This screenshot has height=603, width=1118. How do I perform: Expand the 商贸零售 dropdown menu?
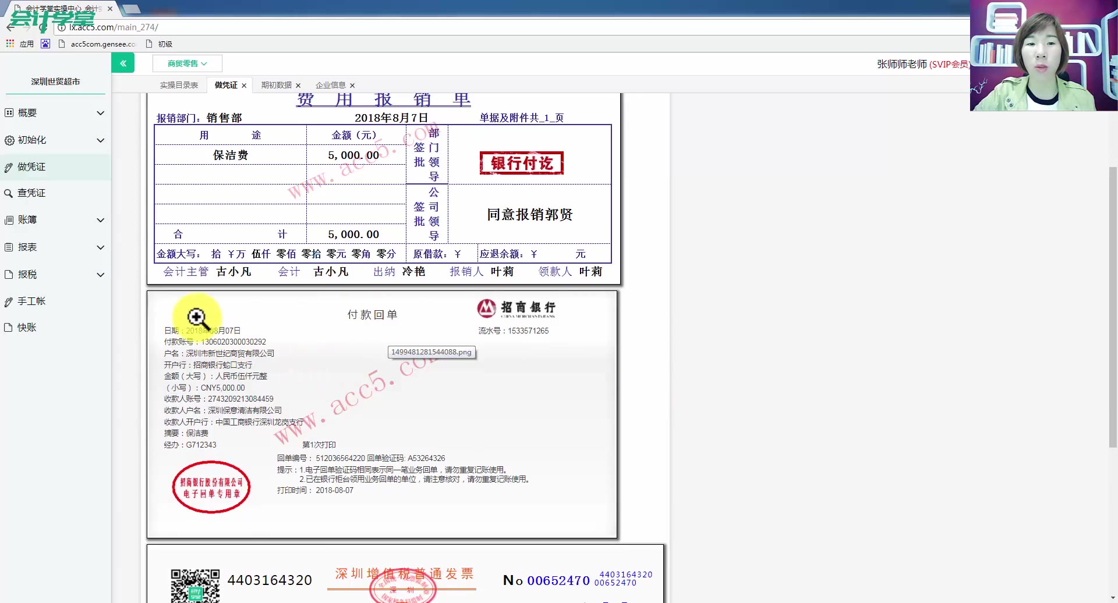pos(186,63)
